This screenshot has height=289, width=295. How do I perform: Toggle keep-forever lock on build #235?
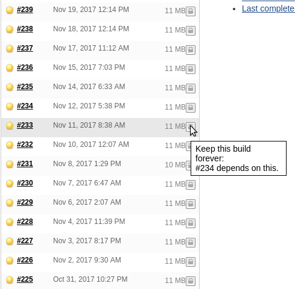click(x=191, y=89)
